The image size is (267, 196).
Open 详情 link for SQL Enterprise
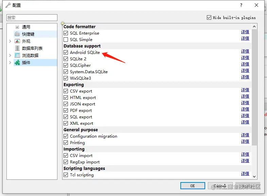click(x=245, y=32)
